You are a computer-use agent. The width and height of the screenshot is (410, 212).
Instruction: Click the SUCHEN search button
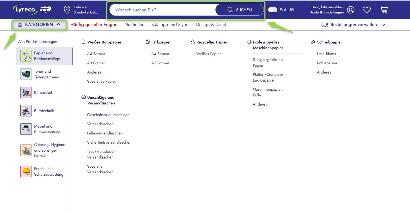[x=240, y=10]
